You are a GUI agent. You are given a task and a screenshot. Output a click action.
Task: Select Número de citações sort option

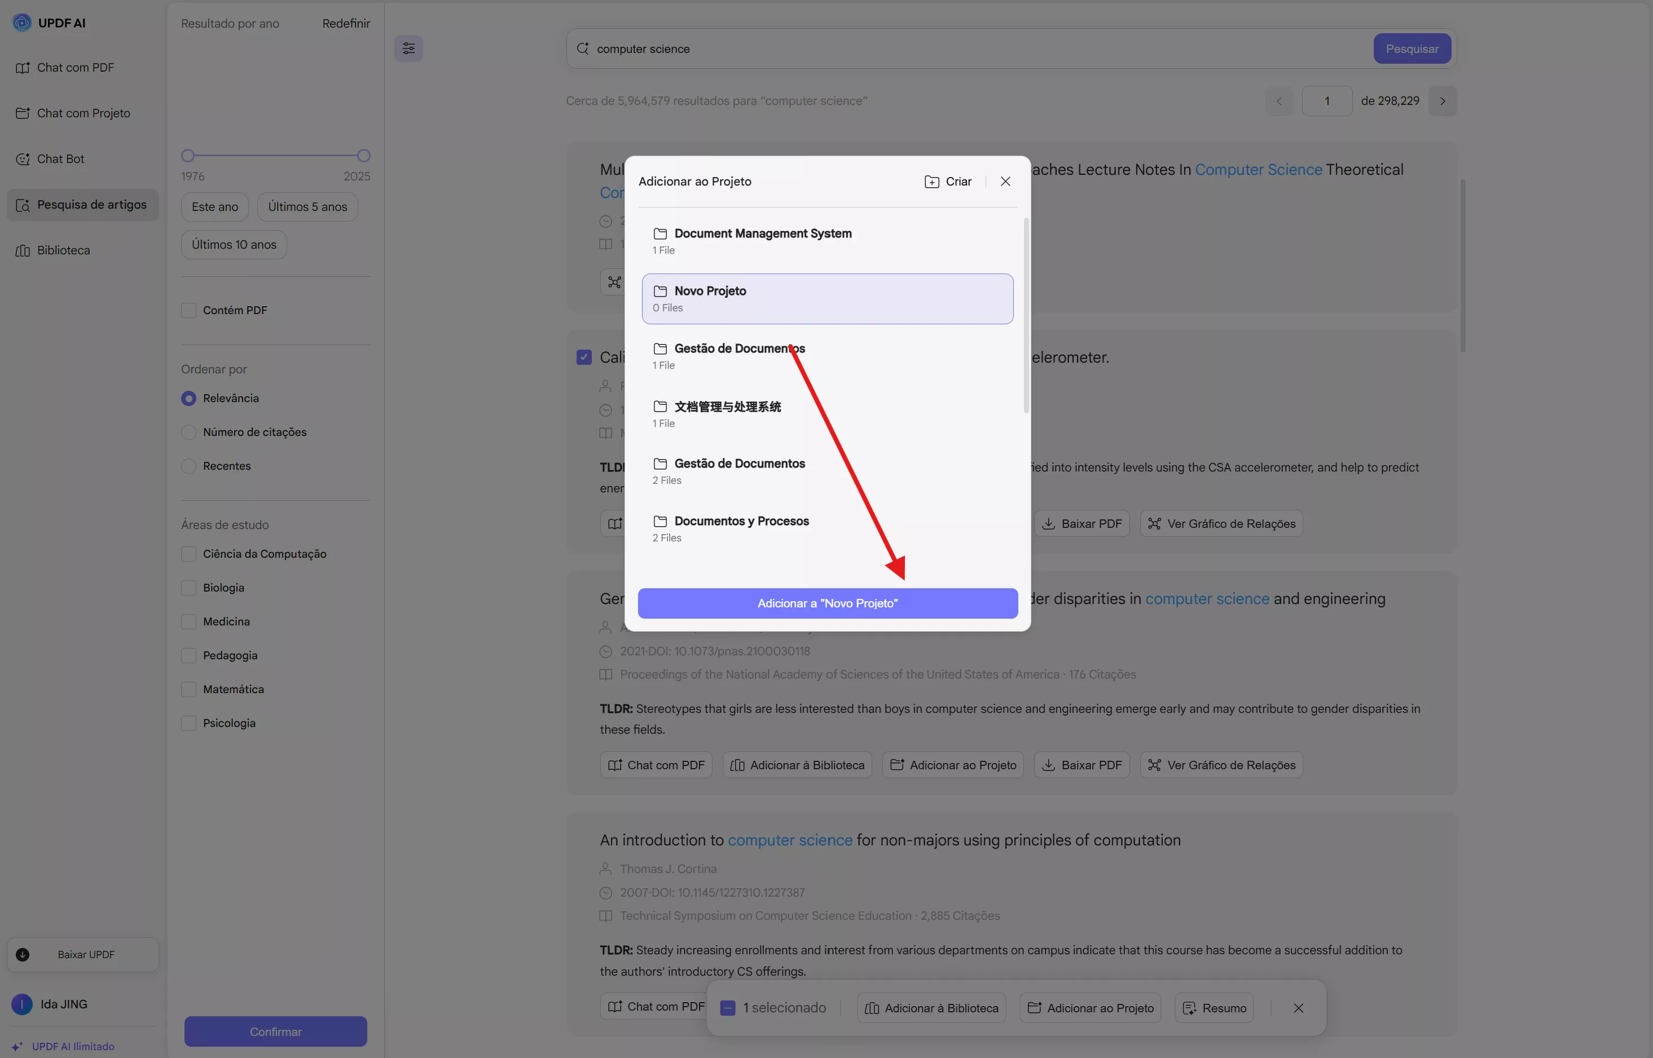[x=188, y=432]
